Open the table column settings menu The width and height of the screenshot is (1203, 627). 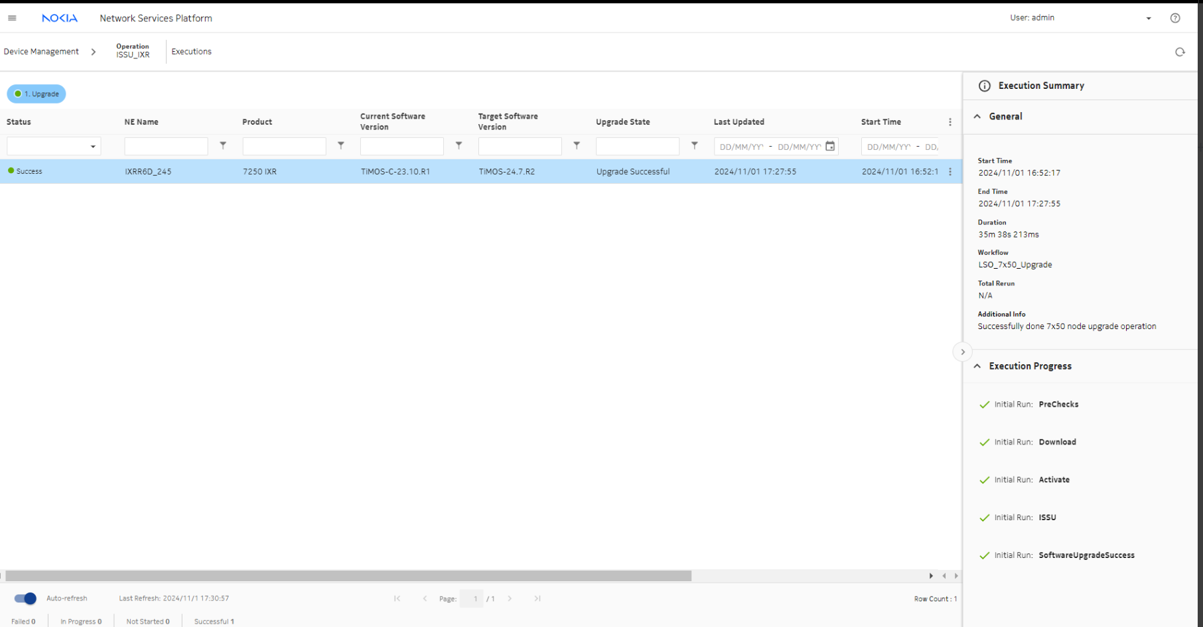(950, 122)
